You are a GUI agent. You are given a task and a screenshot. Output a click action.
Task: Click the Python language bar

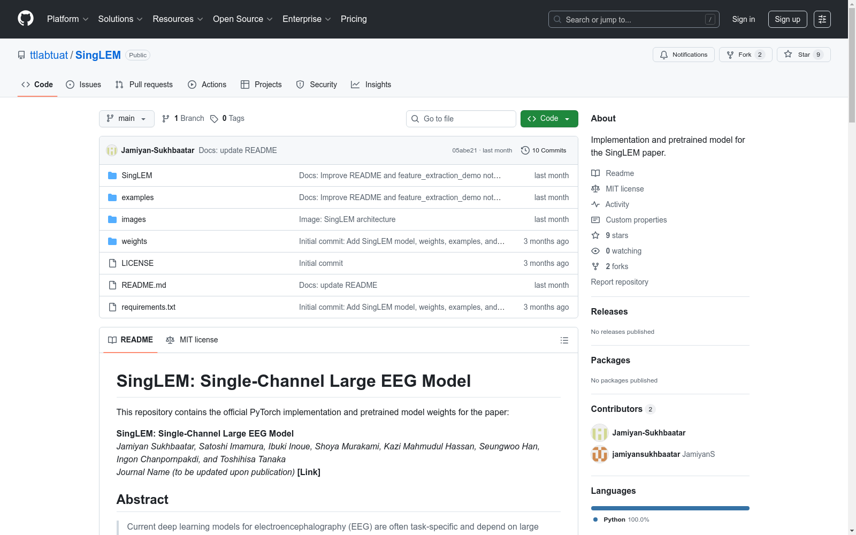[670, 508]
